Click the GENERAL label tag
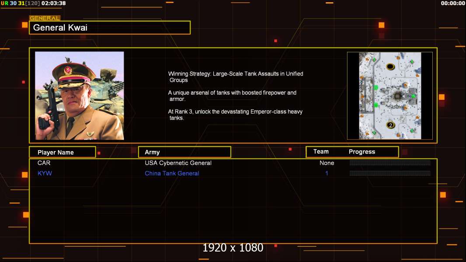The image size is (466, 262). point(45,18)
